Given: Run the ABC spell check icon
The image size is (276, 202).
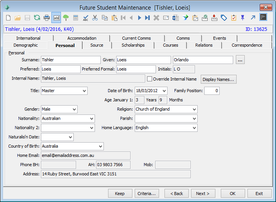Looking at the screenshot, I should 86,18.
